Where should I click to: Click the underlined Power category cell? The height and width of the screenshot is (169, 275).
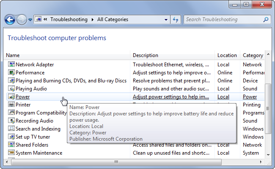pos(250,97)
